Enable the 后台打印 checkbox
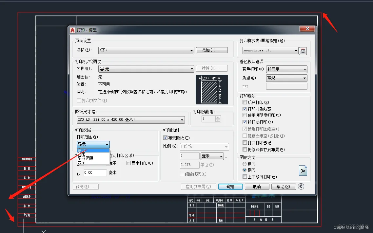Image resolution: width=373 pixels, height=233 pixels. (x=245, y=102)
